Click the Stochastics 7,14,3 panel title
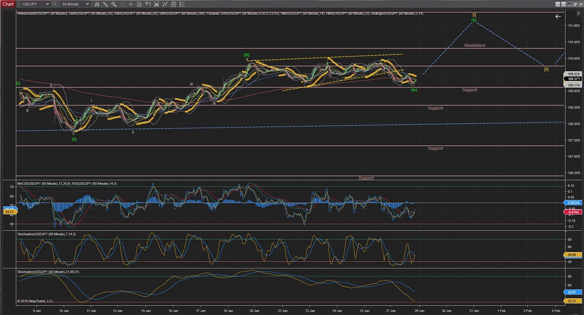 (x=47, y=234)
